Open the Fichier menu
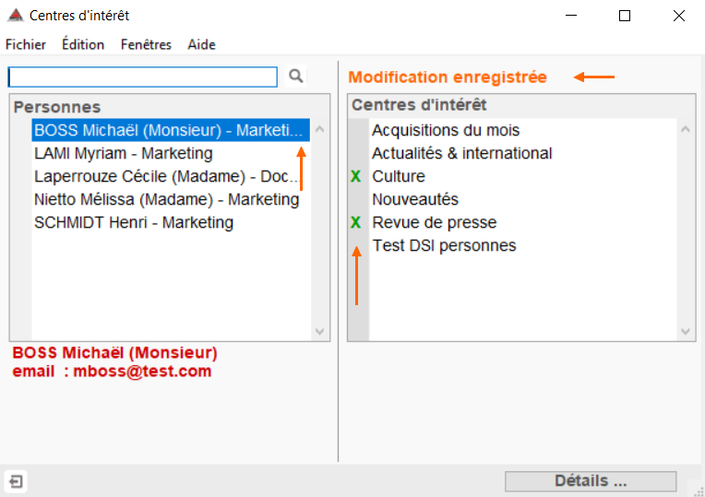 (26, 44)
